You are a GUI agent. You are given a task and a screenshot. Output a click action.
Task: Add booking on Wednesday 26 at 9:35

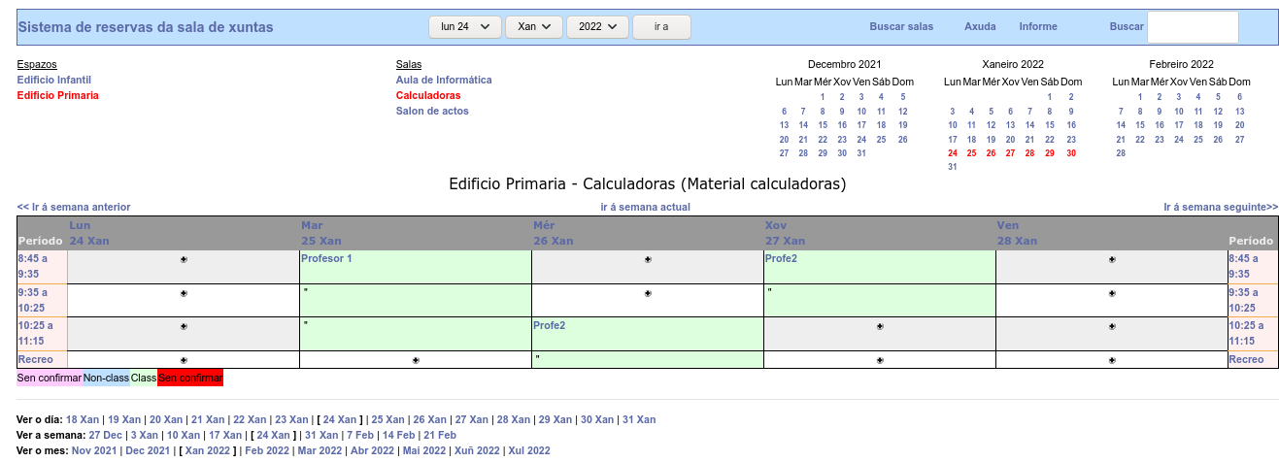click(648, 293)
